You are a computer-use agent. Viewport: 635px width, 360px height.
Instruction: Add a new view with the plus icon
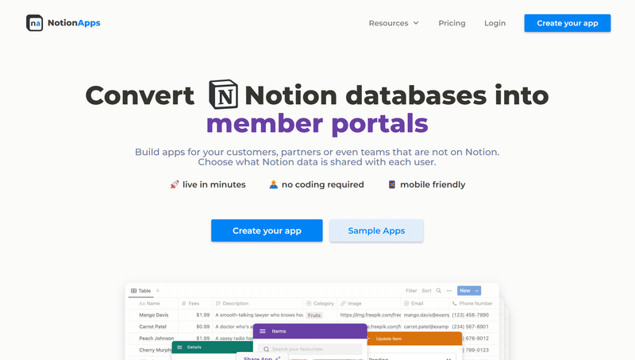point(158,291)
